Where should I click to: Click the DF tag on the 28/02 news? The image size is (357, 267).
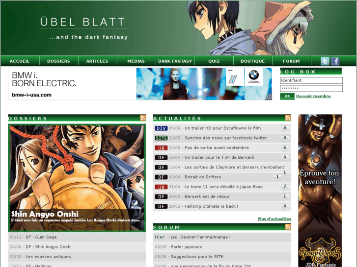161,206
